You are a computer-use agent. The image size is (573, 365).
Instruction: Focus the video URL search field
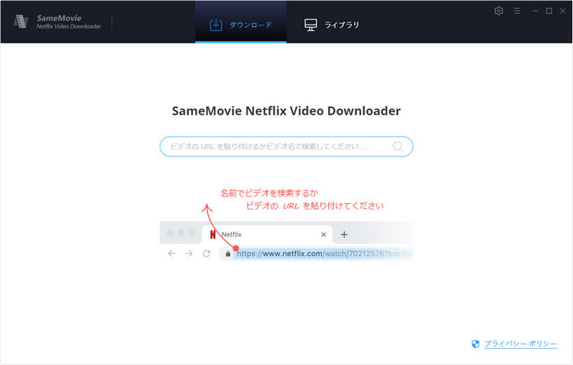(286, 146)
